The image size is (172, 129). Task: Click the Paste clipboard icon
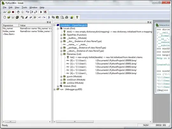(x=57, y=17)
